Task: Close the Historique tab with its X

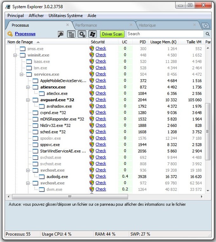Action: 194,25
